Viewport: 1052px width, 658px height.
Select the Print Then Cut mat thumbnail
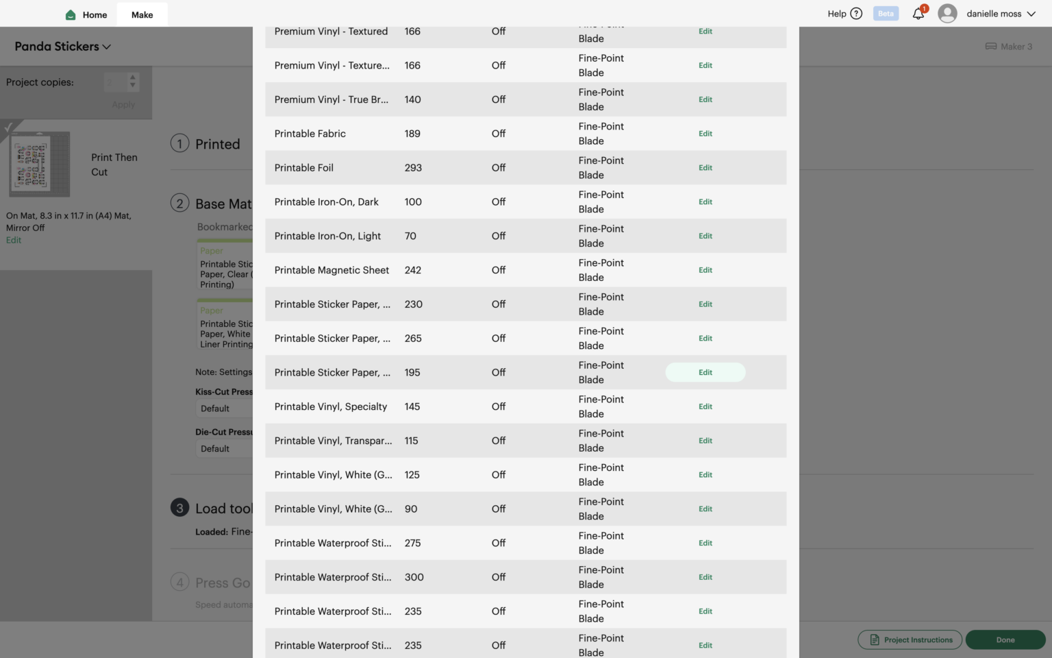(x=40, y=164)
